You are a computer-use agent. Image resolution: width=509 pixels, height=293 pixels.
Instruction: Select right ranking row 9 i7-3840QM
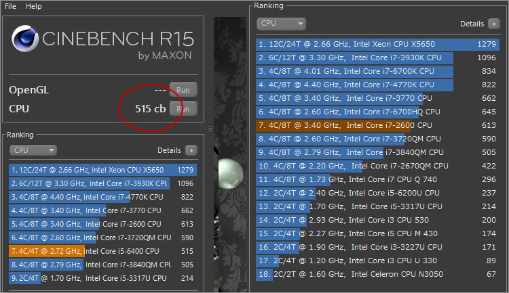pos(377,152)
